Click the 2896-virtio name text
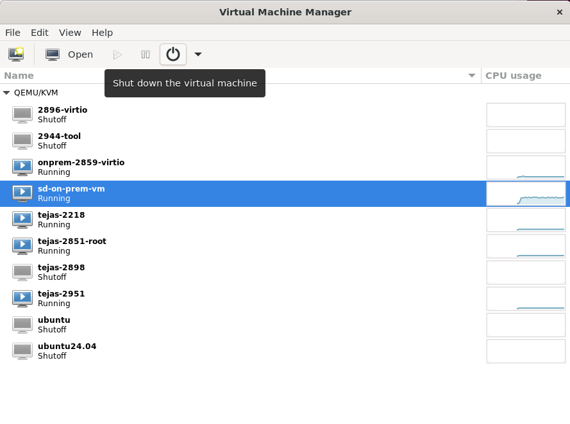Screen dimensions: 570x424 click(x=63, y=110)
